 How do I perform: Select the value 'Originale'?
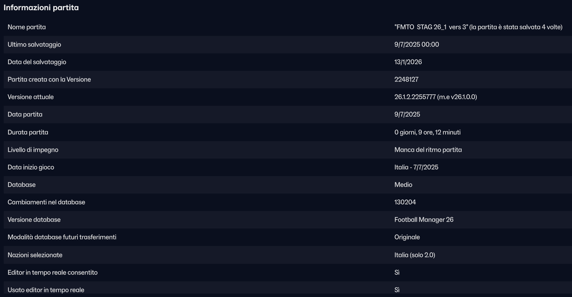(x=407, y=237)
